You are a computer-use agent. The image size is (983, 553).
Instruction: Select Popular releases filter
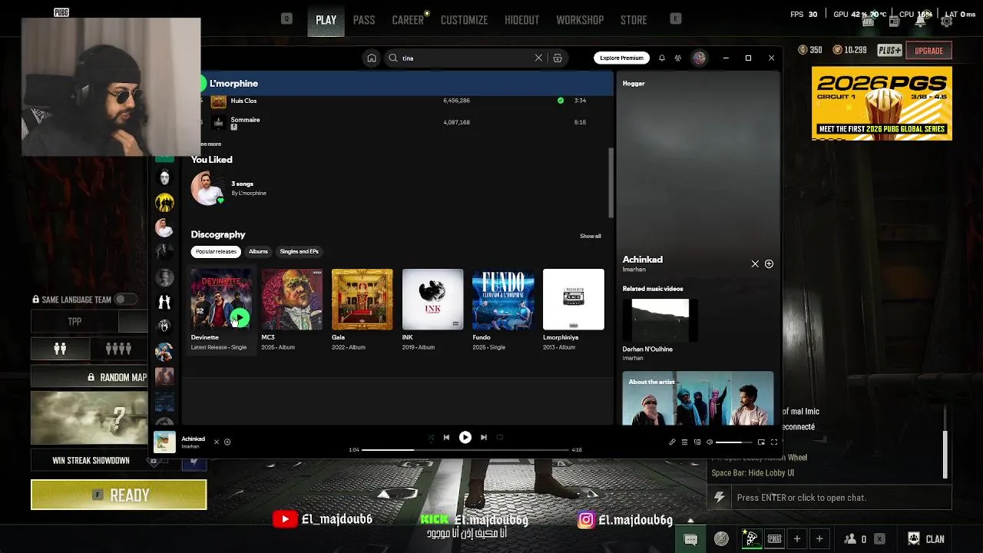[x=216, y=251]
